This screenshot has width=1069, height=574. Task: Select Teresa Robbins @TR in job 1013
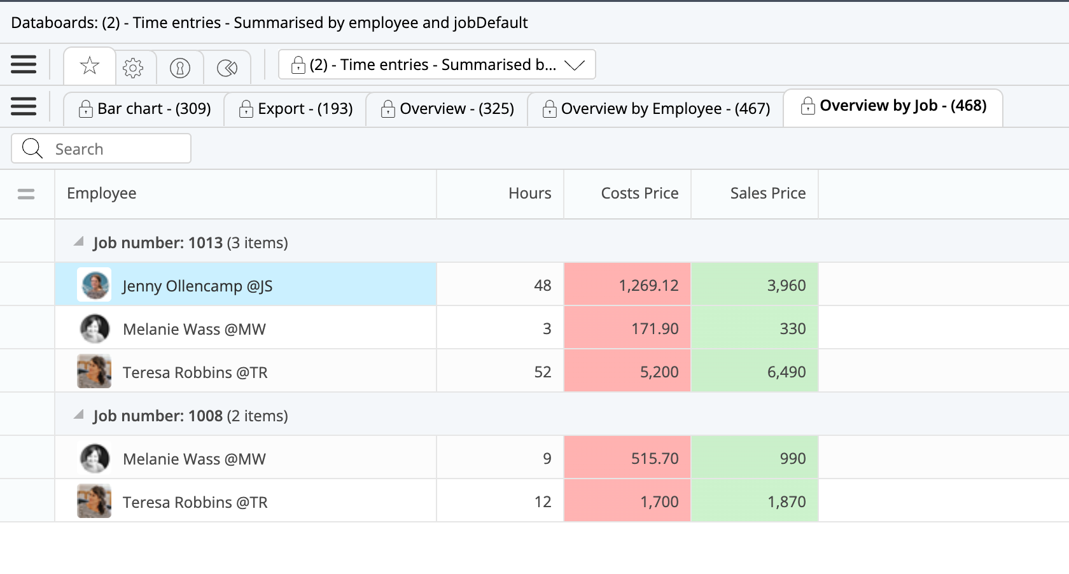pos(246,372)
